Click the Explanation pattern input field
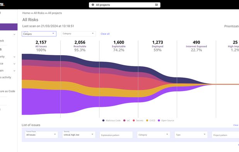The width and height of the screenshot is (239, 152). click(x=116, y=135)
